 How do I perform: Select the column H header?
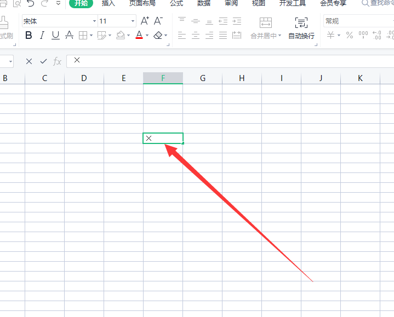[242, 78]
